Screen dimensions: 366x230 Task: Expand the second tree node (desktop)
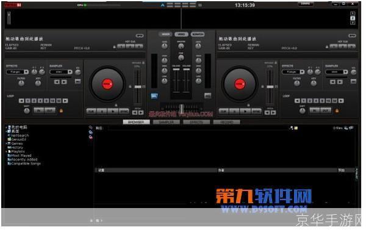pos(6,131)
